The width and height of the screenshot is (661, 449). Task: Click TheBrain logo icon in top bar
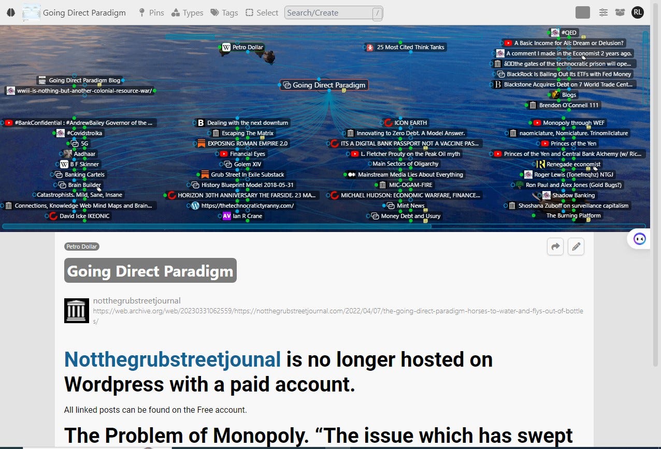tap(10, 12)
